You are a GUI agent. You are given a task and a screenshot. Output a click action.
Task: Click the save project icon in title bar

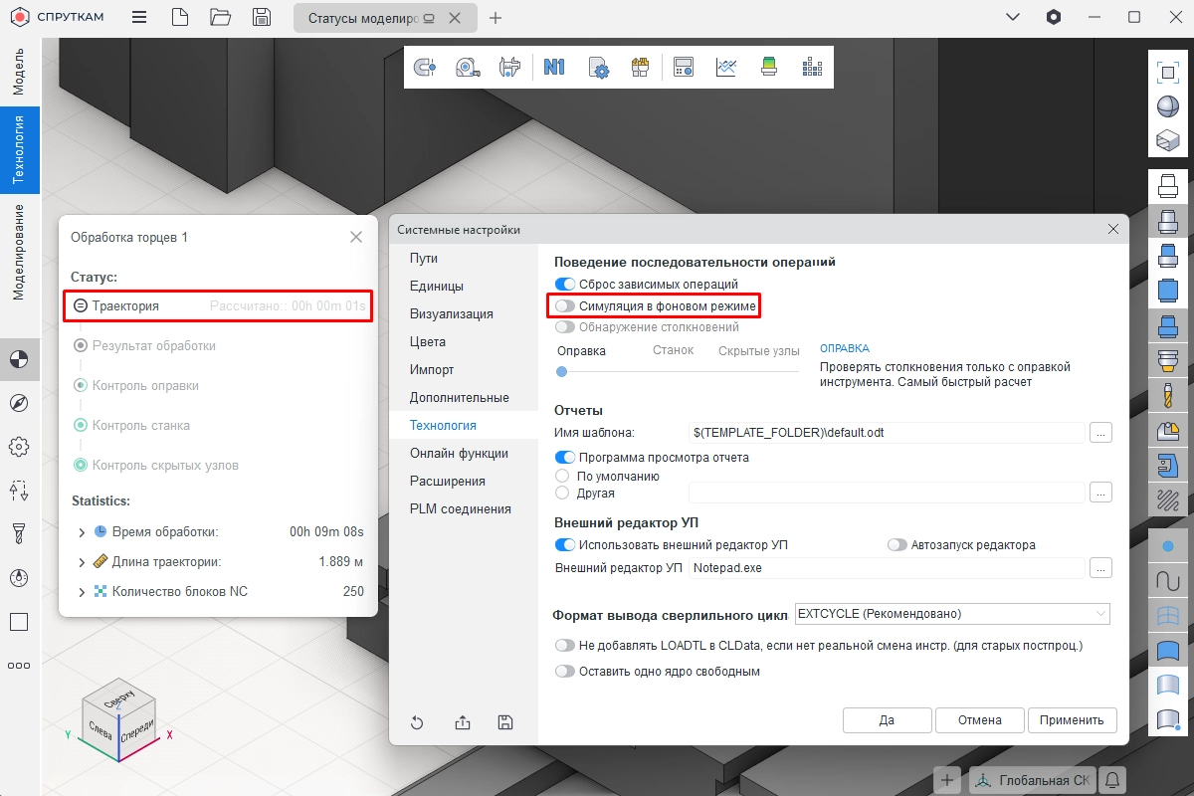pos(262,18)
